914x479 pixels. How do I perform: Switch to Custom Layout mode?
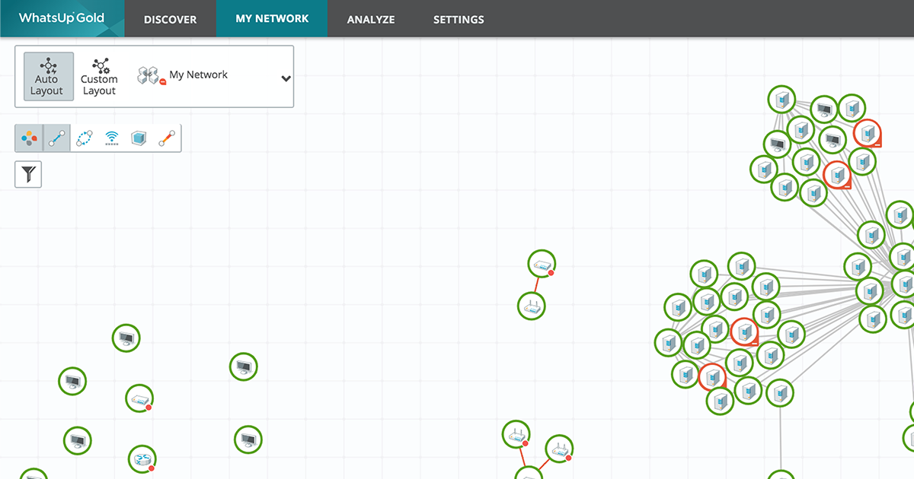click(x=99, y=77)
